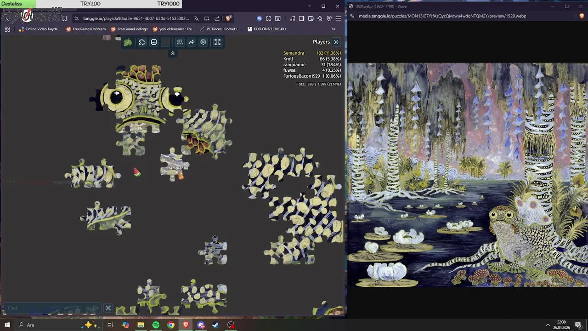Close the Players panel

(336, 42)
